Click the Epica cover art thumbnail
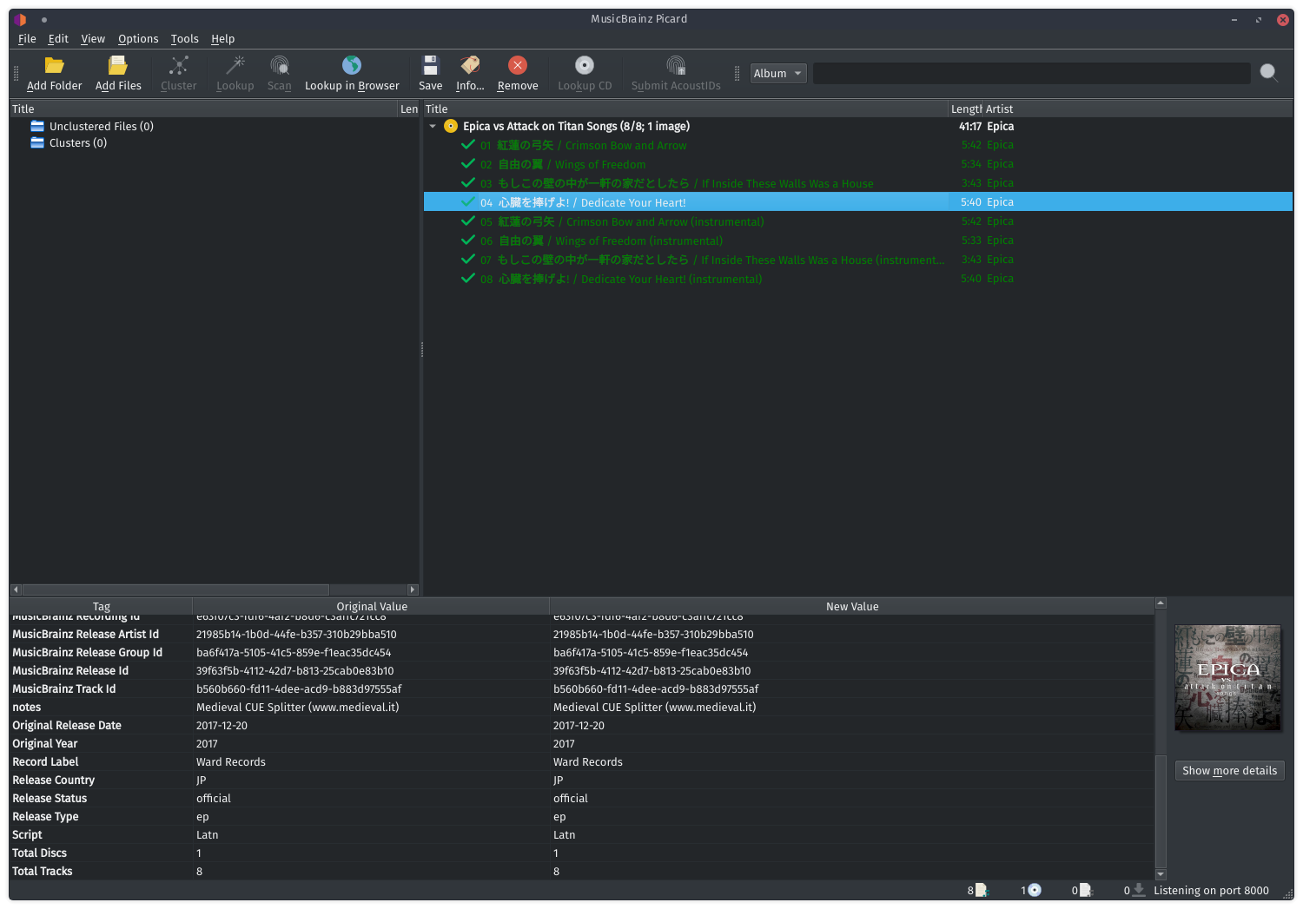The image size is (1303, 909). 1227,677
